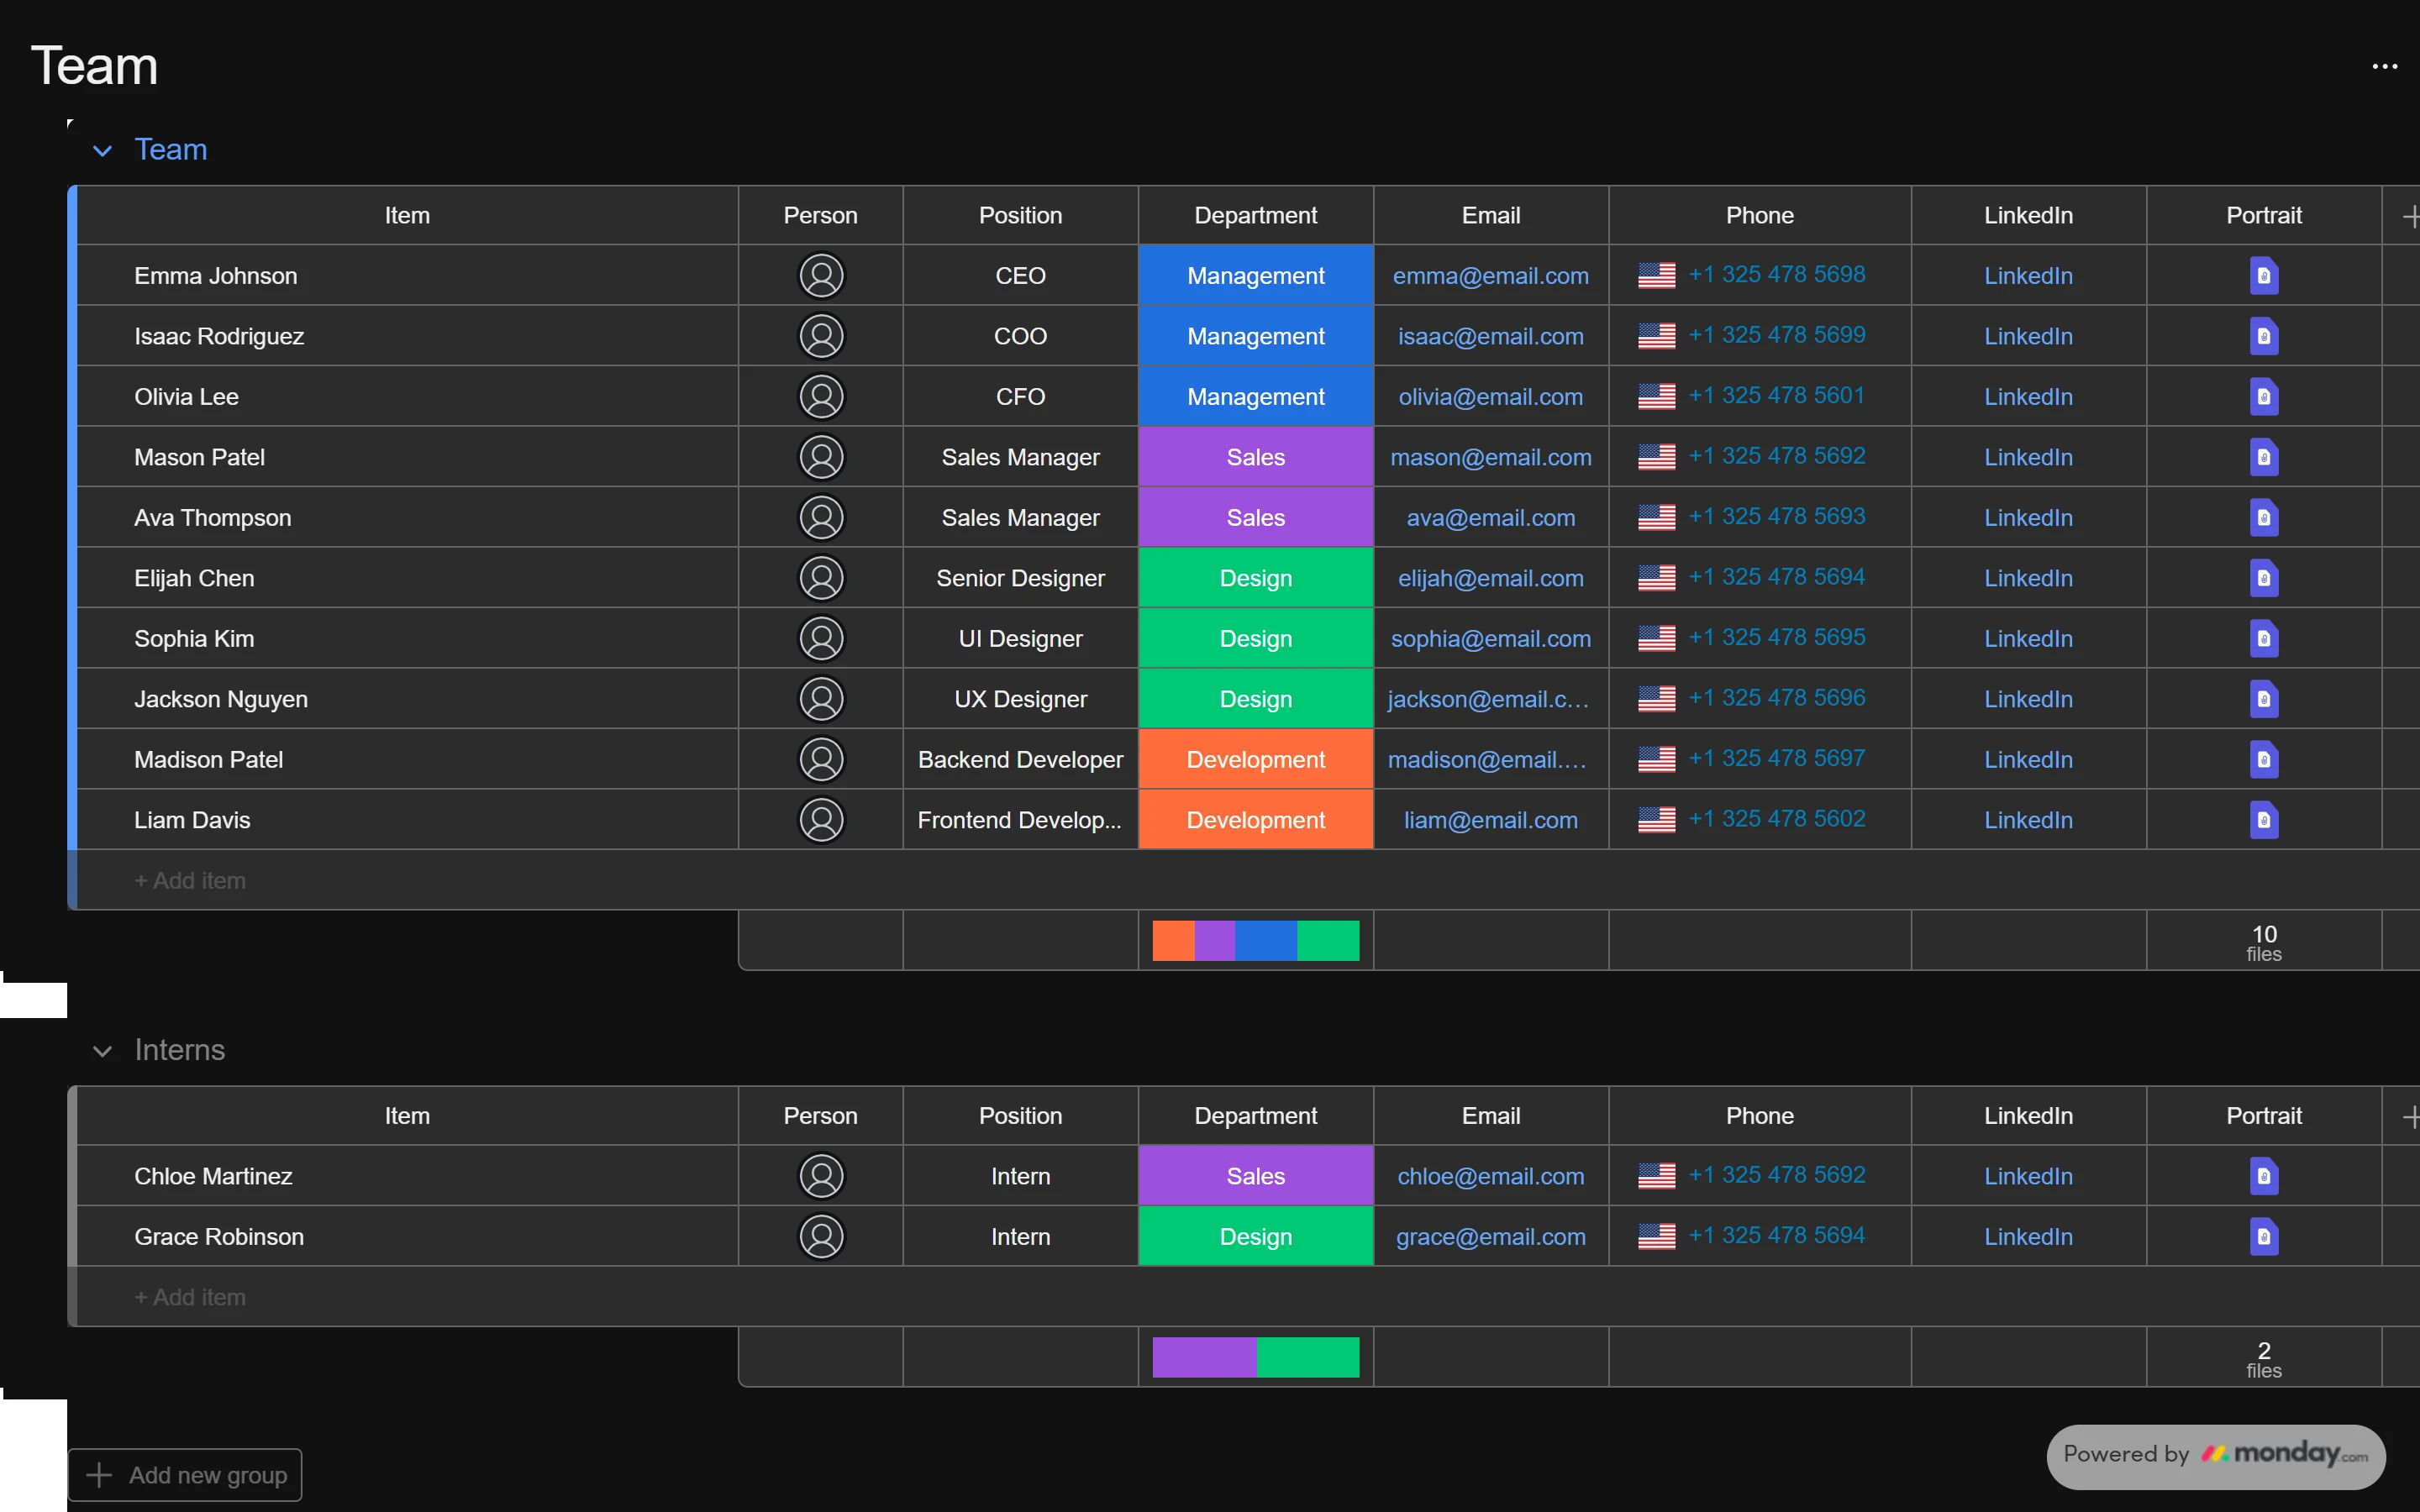
Task: Open Isaac Rodriguez's LinkedIn link
Action: (x=2028, y=336)
